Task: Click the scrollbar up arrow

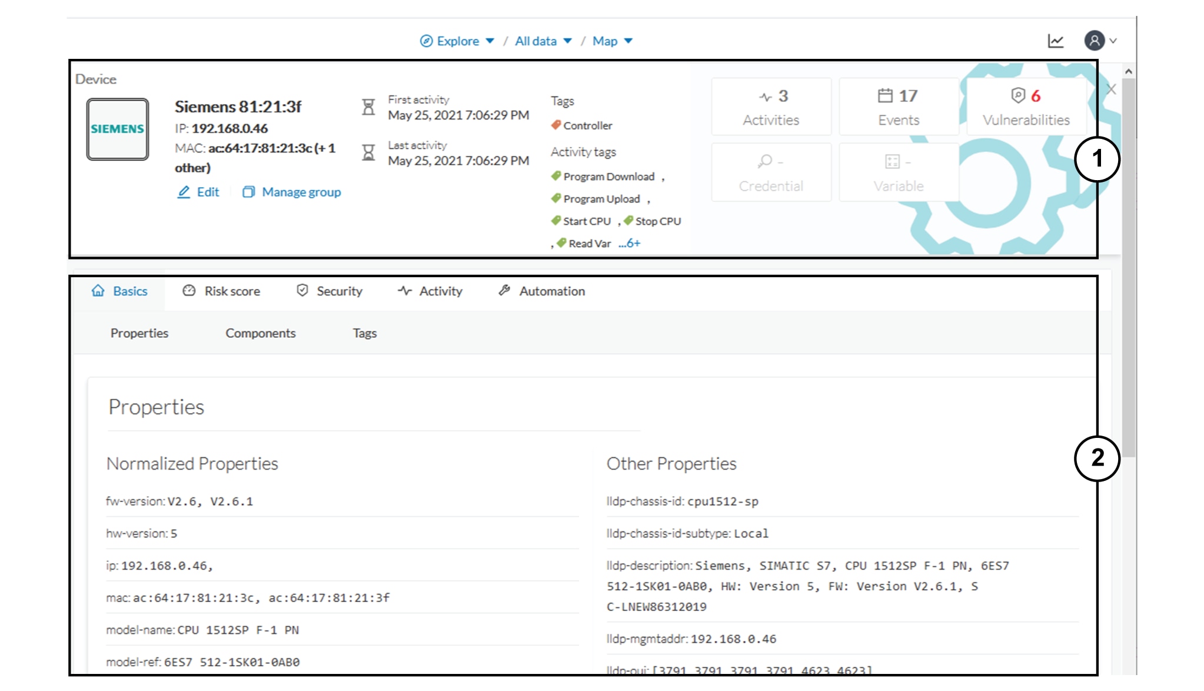Action: click(x=1129, y=72)
